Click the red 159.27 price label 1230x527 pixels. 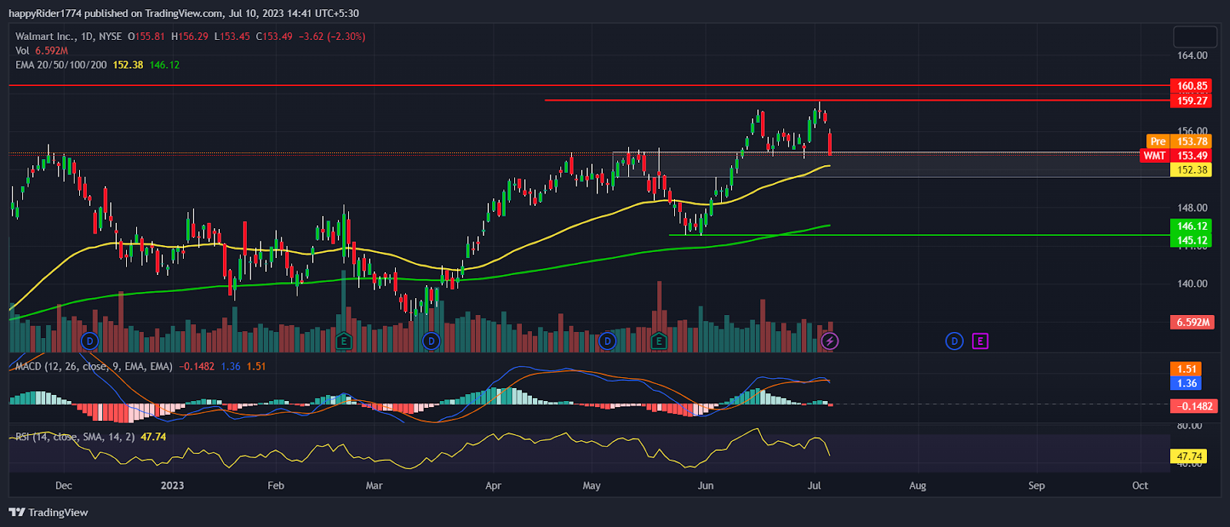[1192, 101]
